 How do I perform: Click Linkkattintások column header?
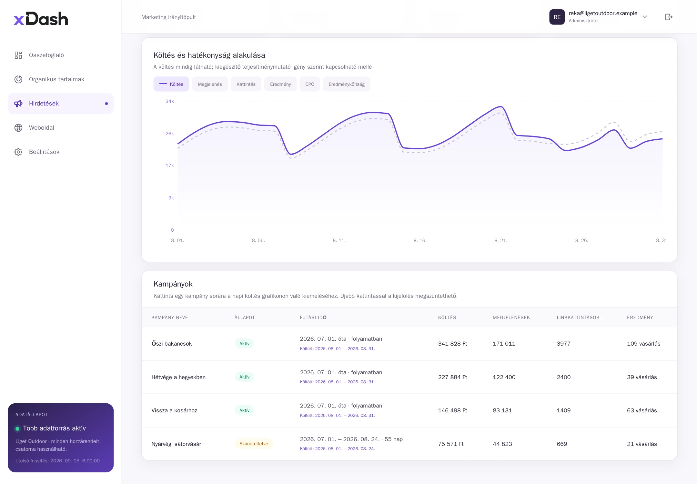point(578,318)
